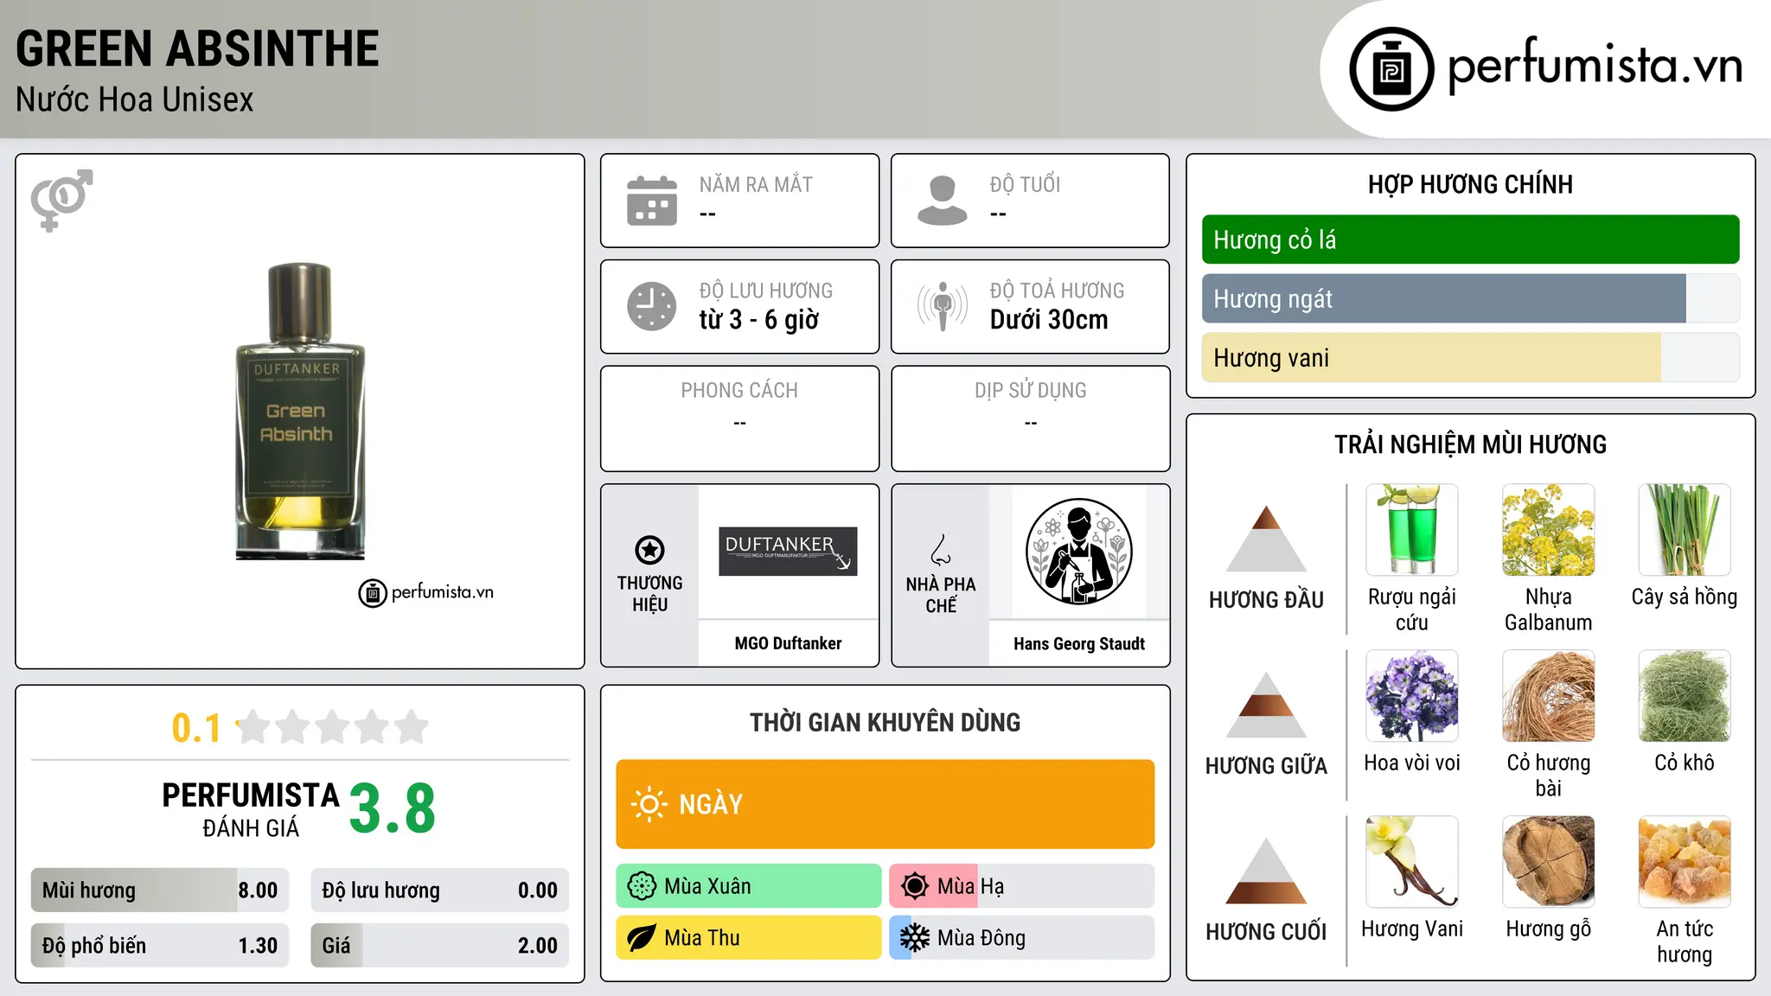Image resolution: width=1771 pixels, height=996 pixels.
Task: Click the sun icon for Mùa Hạ
Action: [x=915, y=886]
